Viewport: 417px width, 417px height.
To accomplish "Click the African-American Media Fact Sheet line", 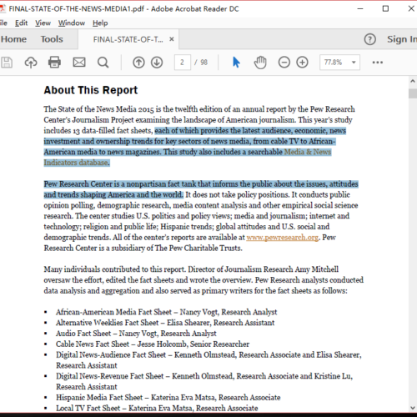I will point(166,312).
